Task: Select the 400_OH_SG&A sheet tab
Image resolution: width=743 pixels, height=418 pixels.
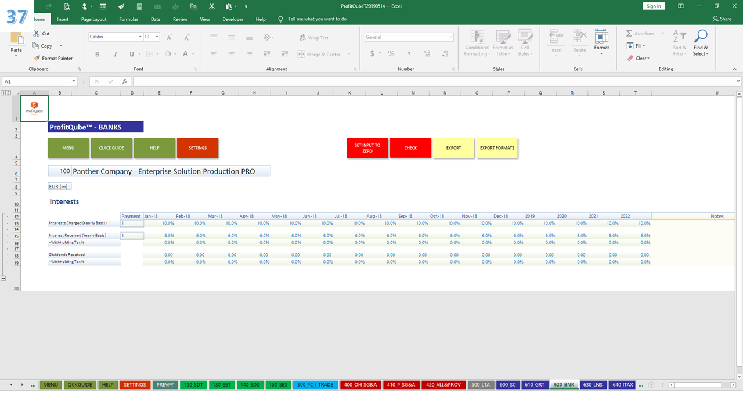Action: pyautogui.click(x=360, y=385)
